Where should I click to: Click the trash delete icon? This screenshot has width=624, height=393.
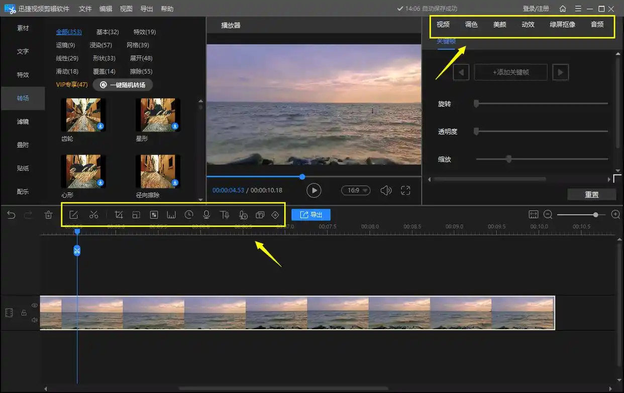pyautogui.click(x=48, y=215)
